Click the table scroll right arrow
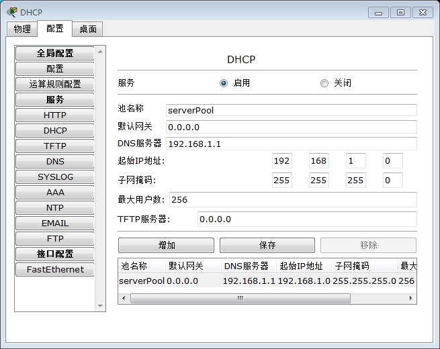 pyautogui.click(x=411, y=298)
